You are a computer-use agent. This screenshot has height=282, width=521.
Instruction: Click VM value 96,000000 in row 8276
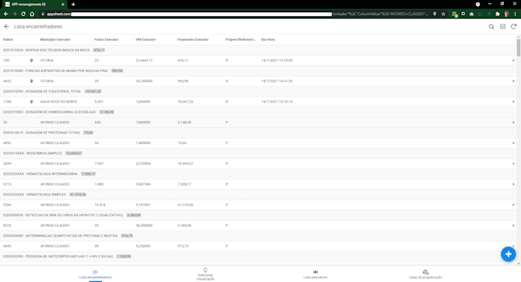144,225
